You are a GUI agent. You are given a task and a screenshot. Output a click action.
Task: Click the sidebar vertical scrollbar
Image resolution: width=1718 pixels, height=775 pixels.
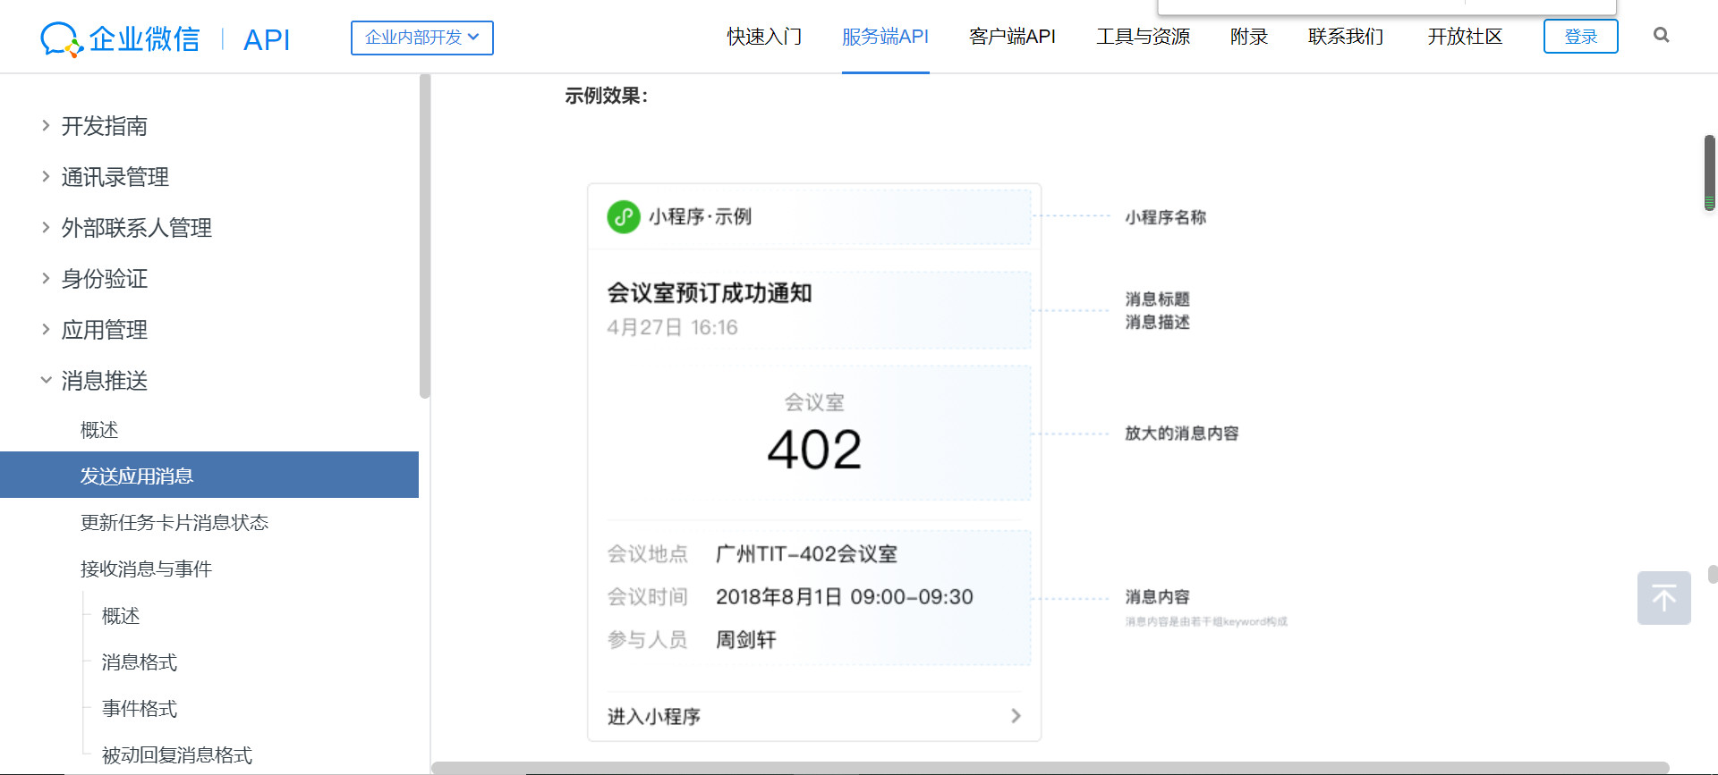point(425,236)
